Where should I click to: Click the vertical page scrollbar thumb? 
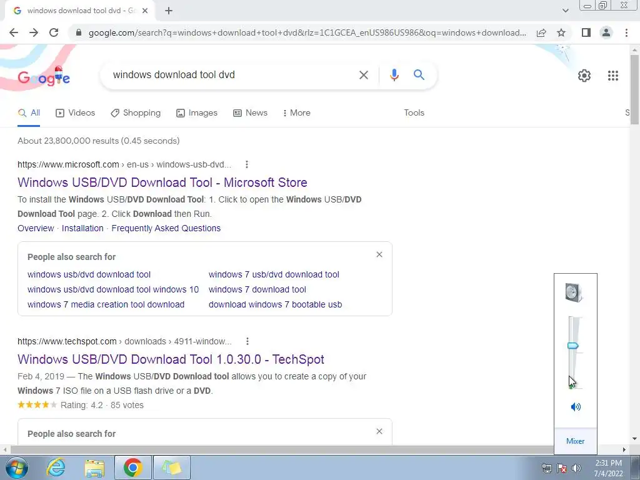634,89
